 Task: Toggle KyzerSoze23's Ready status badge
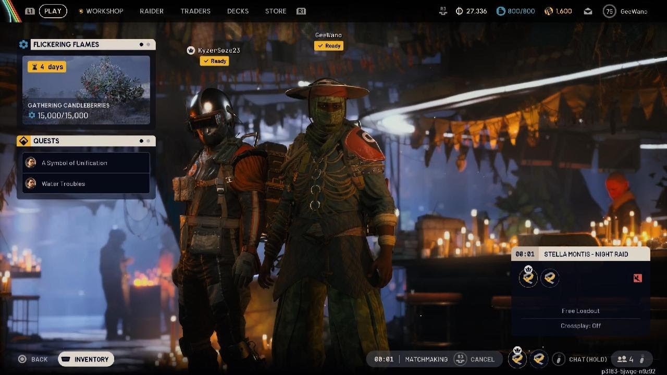[x=215, y=61]
